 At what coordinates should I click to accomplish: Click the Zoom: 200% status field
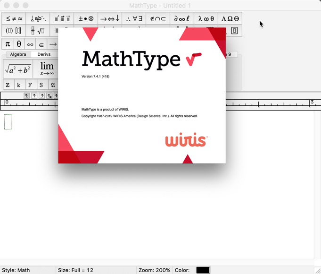click(154, 270)
